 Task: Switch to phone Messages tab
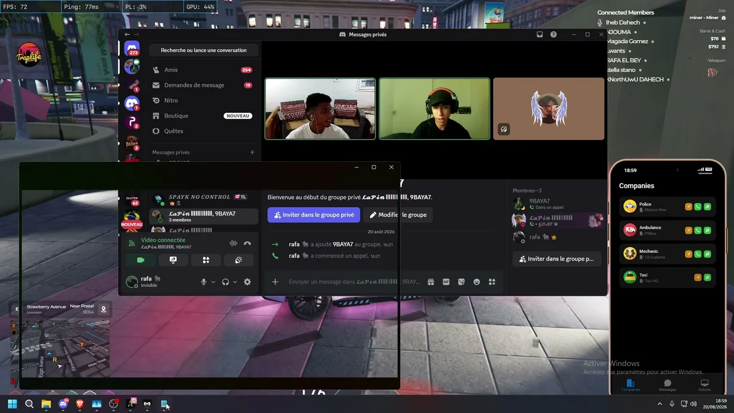coord(667,385)
